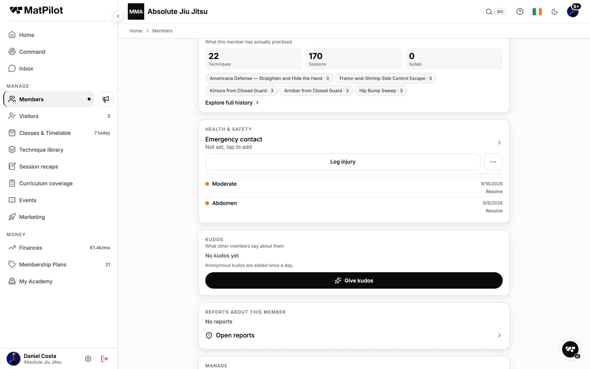Open Marketing in the sidebar

pyautogui.click(x=59, y=217)
